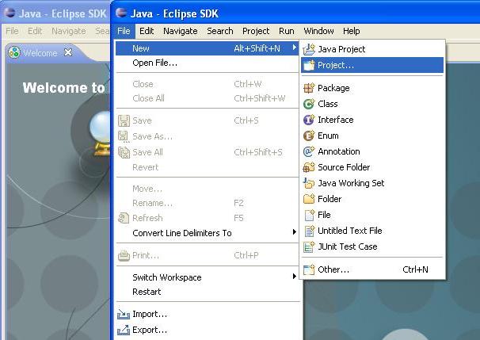Select the JUnit Test Case icon

click(309, 246)
